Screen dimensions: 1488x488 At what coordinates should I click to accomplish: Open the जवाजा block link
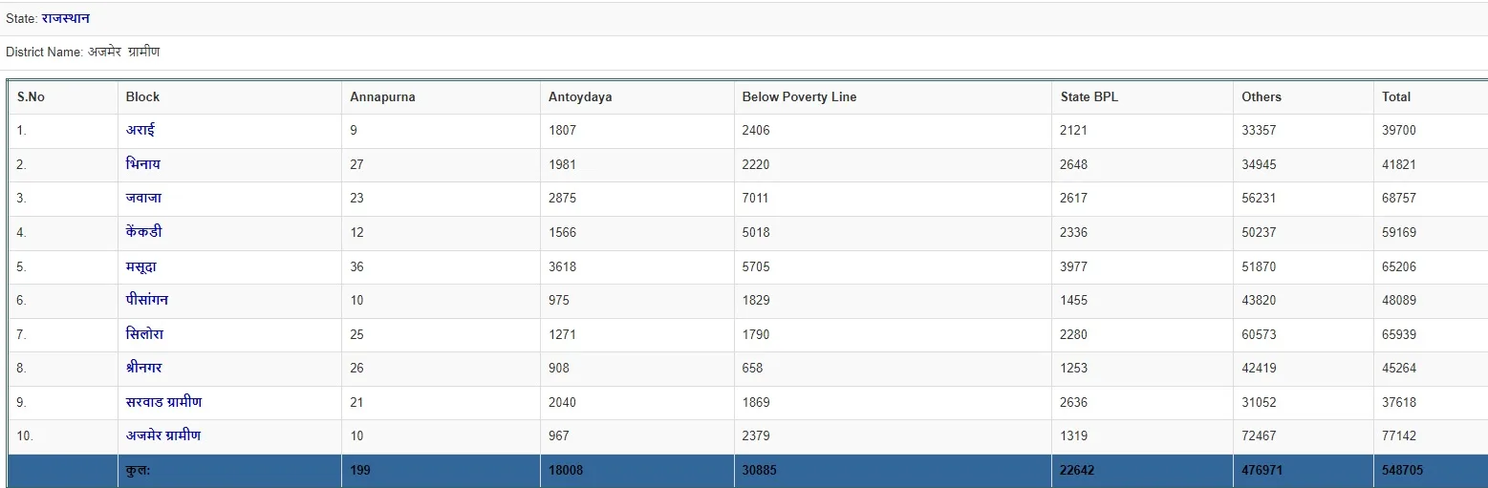[143, 198]
